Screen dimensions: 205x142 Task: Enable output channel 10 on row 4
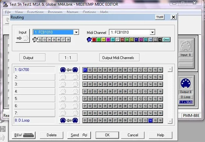click(130, 91)
